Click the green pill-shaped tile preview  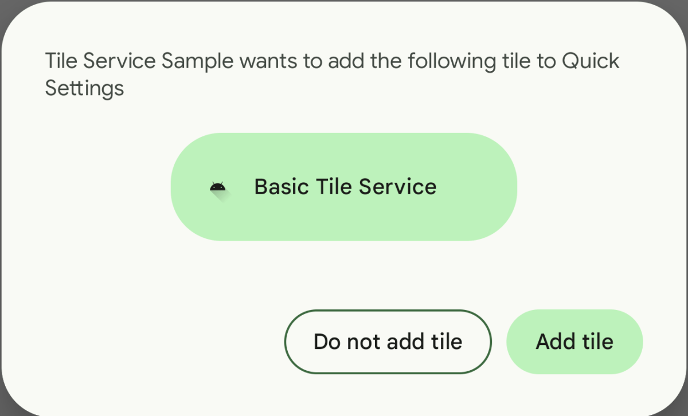344,186
